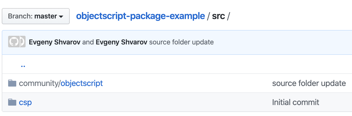Click the caret arrow beside master

point(61,17)
